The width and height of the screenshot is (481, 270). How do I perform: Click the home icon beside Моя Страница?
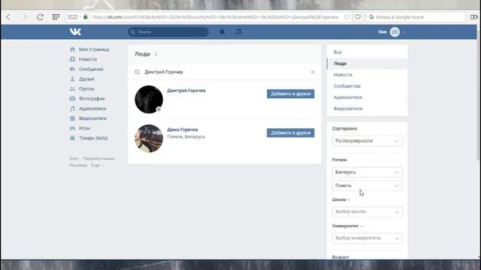click(x=72, y=49)
